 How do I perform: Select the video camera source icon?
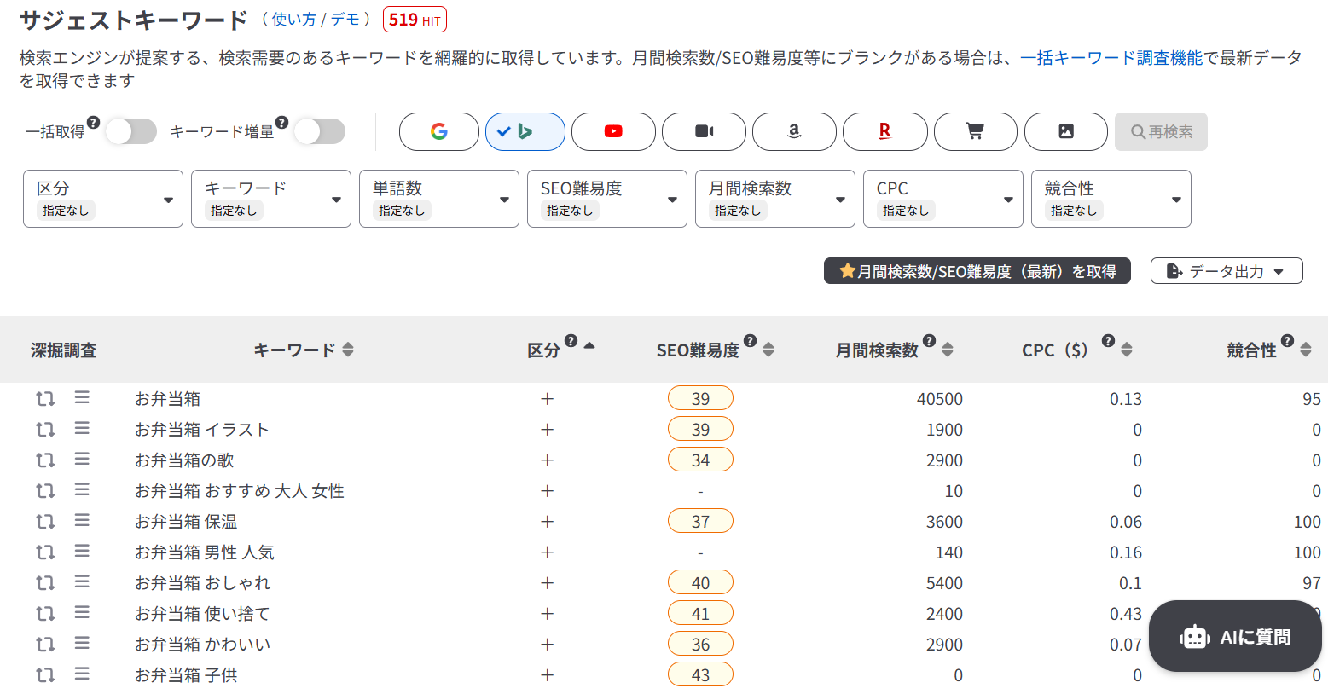[704, 132]
